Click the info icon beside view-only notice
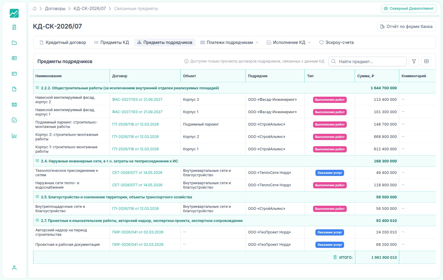This screenshot has width=443, height=280. click(186, 61)
